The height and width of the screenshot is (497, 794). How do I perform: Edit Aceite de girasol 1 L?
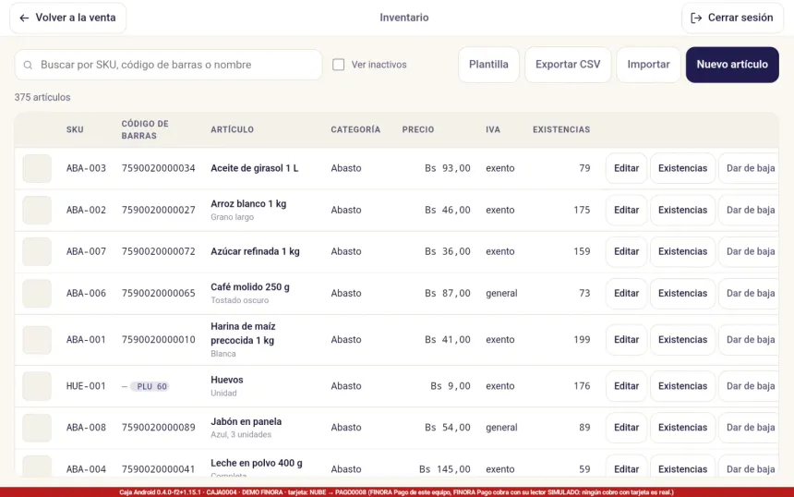click(626, 168)
